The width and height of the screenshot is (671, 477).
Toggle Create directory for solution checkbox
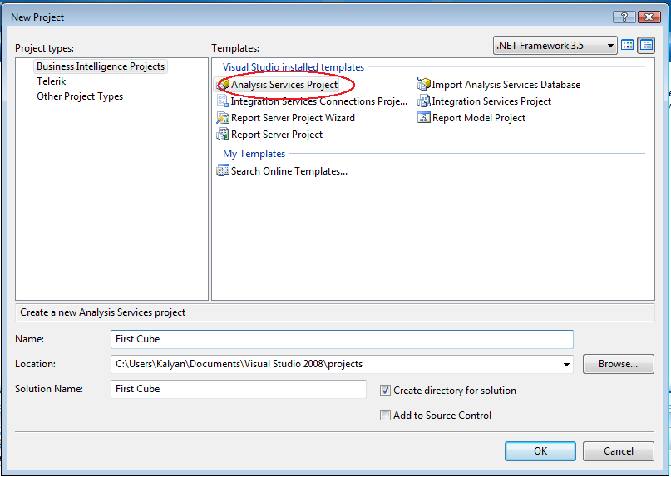click(385, 390)
